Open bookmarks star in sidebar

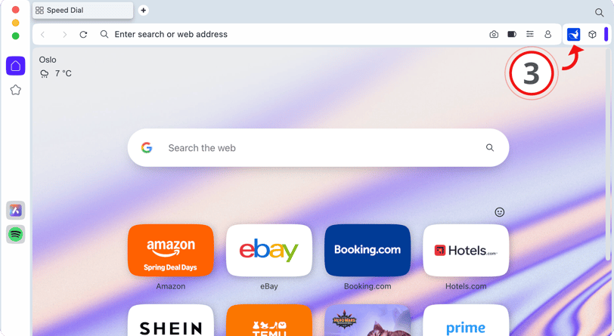(x=16, y=90)
